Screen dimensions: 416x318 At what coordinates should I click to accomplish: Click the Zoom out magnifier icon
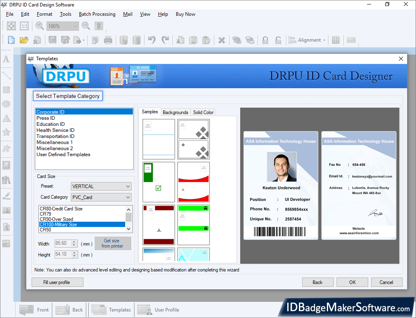(x=86, y=26)
